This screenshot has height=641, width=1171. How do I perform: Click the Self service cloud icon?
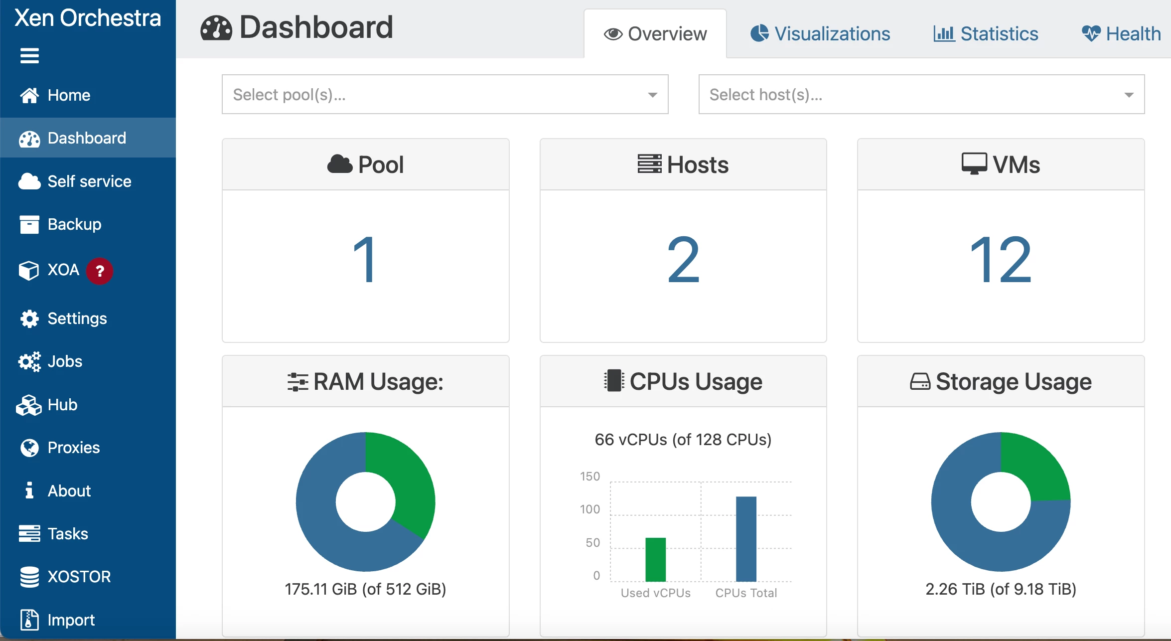point(29,181)
